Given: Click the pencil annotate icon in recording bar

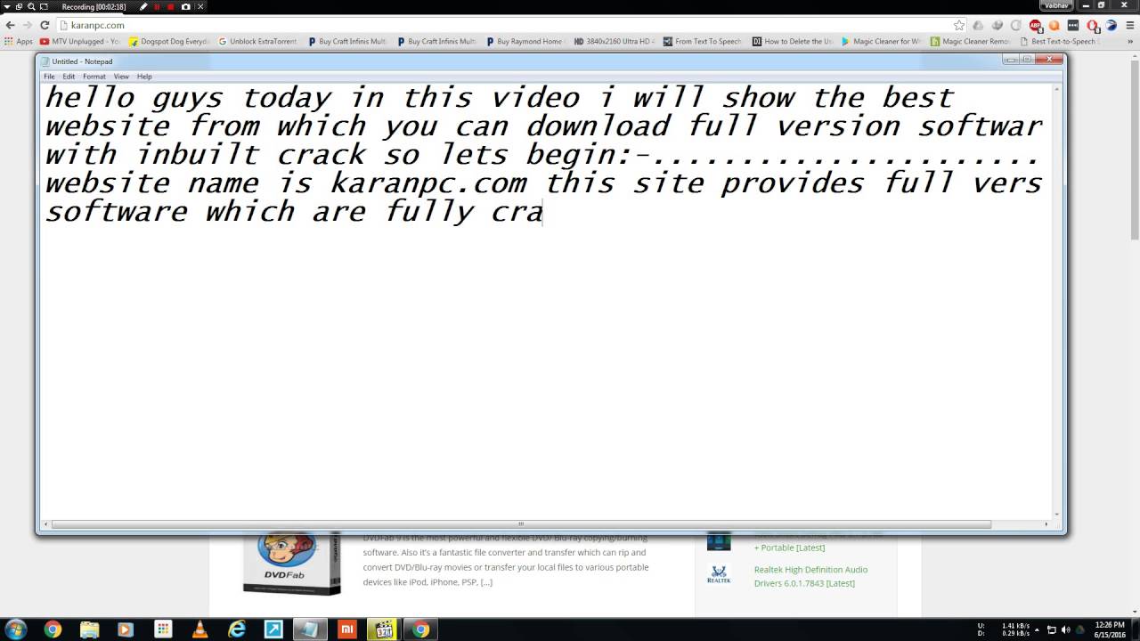Looking at the screenshot, I should click(x=144, y=6).
